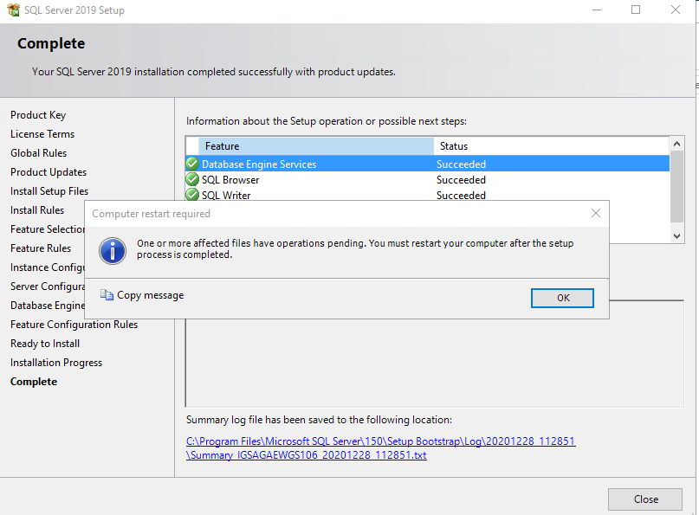699x515 pixels.
Task: Click the Feature Configuration Rules step
Action: [74, 325]
